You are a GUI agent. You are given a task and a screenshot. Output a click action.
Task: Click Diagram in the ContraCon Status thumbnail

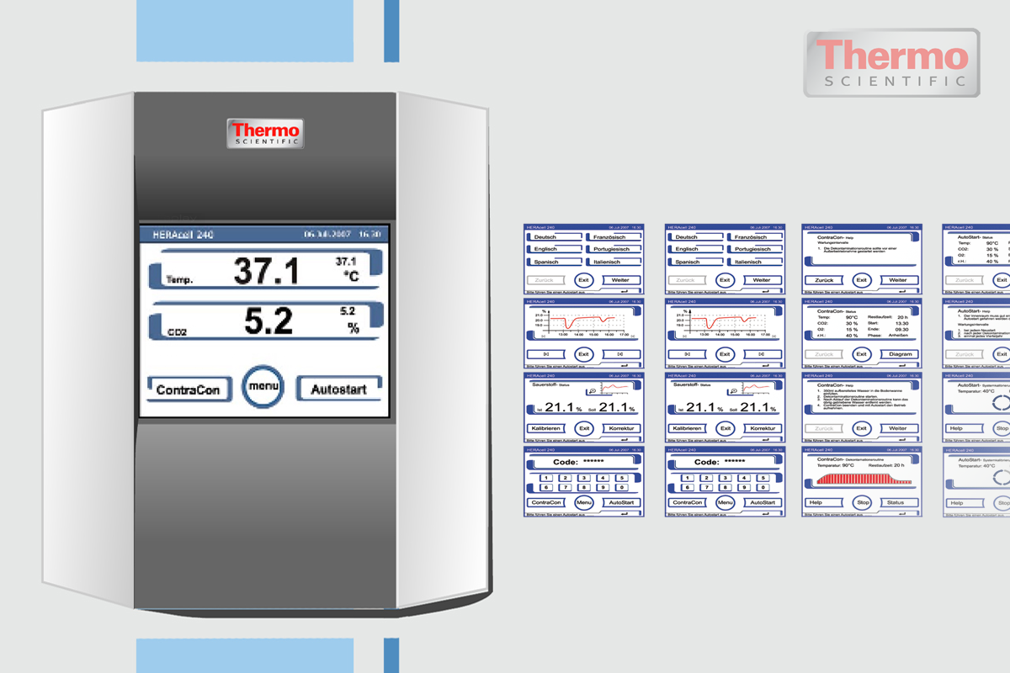click(x=899, y=354)
